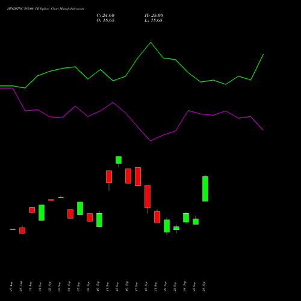Screen dimensions: 301x301
Task: Click the 01 Sep date label
Action: pyautogui.click(x=40, y=287)
